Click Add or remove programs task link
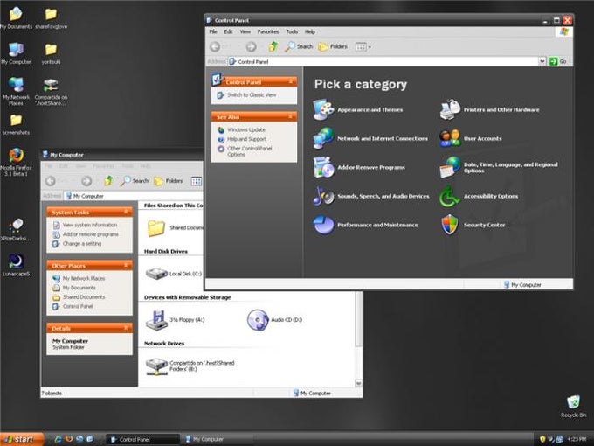 pos(91,234)
